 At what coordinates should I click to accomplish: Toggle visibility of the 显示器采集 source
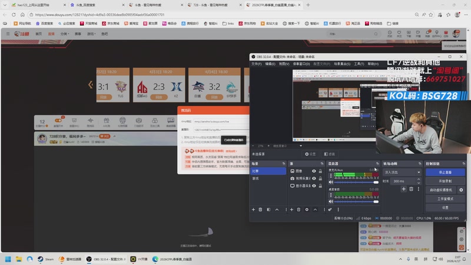coord(314,186)
